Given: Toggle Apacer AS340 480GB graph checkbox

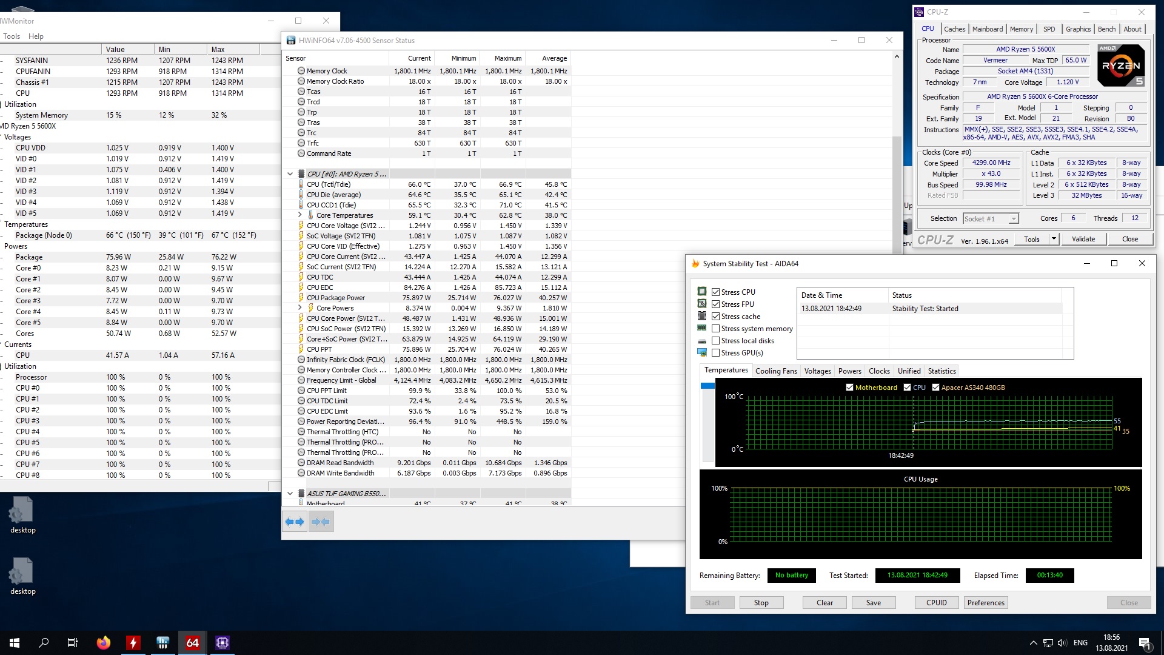Looking at the screenshot, I should click(935, 388).
